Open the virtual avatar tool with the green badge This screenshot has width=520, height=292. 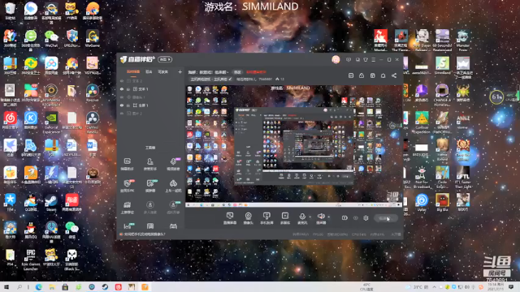(x=173, y=208)
